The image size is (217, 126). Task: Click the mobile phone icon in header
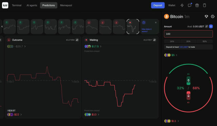(x=204, y=5)
